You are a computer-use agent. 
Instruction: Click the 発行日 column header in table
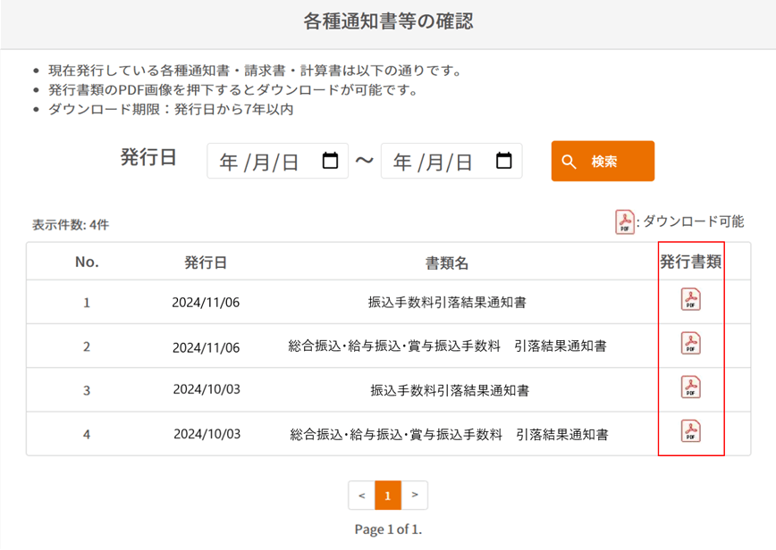pyautogui.click(x=206, y=262)
